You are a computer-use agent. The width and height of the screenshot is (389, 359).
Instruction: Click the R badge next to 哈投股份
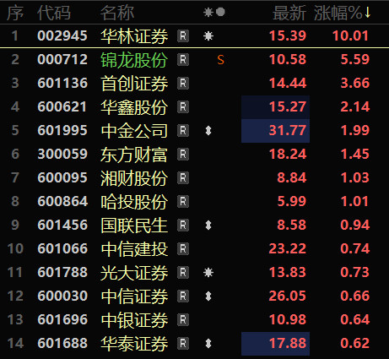click(x=183, y=202)
